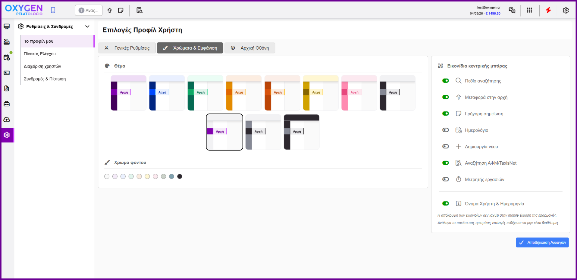Image resolution: width=577 pixels, height=280 pixels.
Task: Click the quick note toolbar icon
Action: [121, 10]
